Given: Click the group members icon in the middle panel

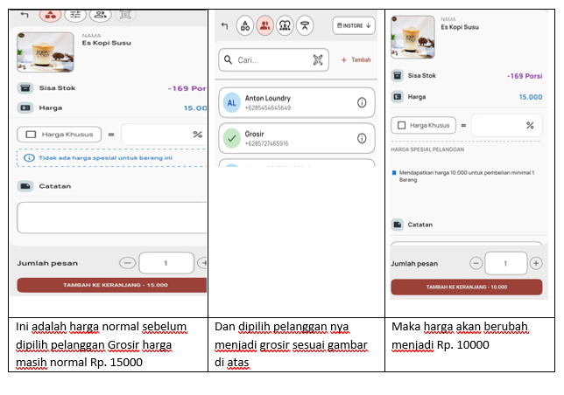Looking at the screenshot, I should (x=285, y=26).
